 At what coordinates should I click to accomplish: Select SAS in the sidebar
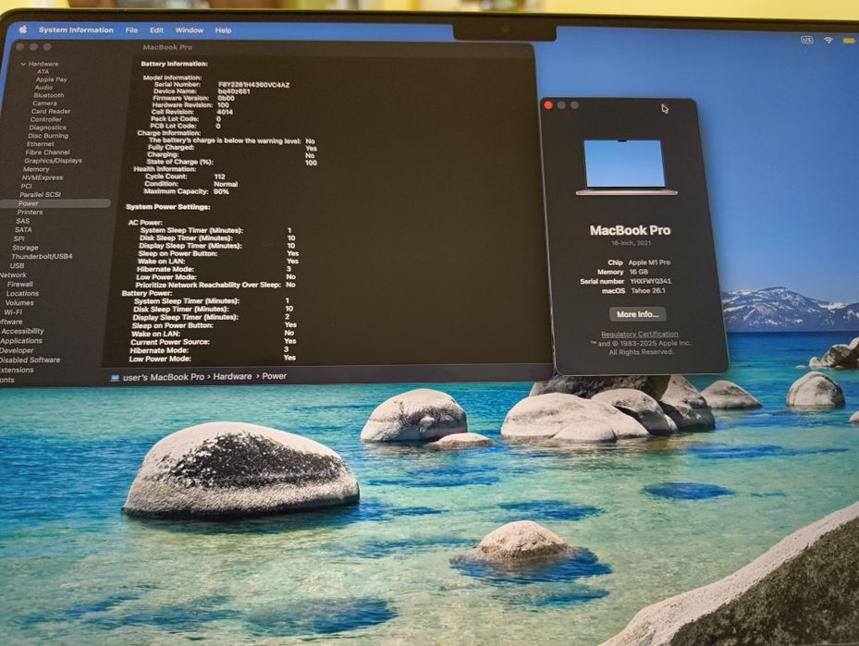pos(22,221)
